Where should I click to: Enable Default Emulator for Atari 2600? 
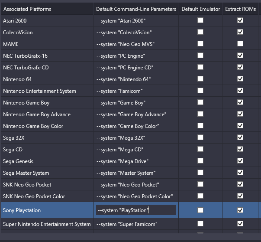[200, 20]
